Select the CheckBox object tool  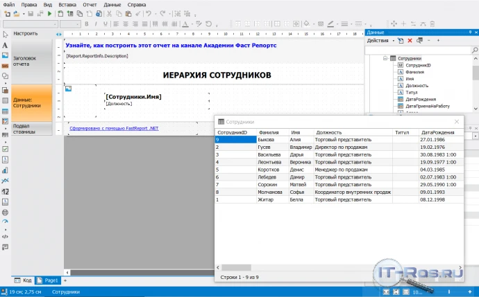tap(5, 149)
